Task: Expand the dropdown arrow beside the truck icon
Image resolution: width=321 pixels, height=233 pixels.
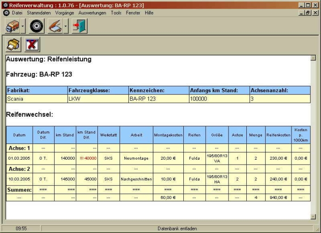Action: click(23, 26)
